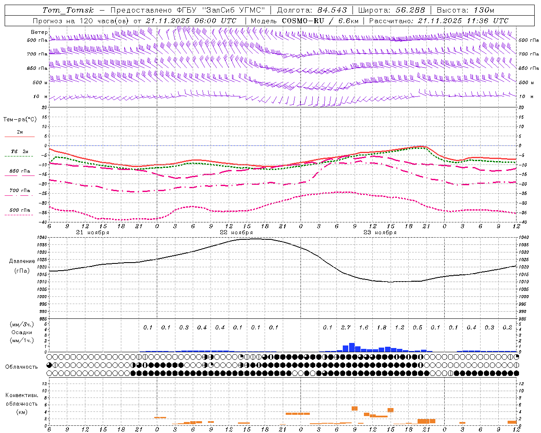Click the (мм/3ч.) unit label
541x433 pixels.
tap(22, 324)
